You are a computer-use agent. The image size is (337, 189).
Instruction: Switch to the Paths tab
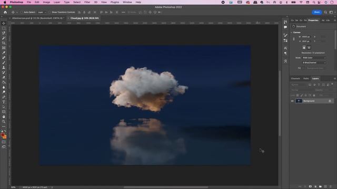(306, 78)
